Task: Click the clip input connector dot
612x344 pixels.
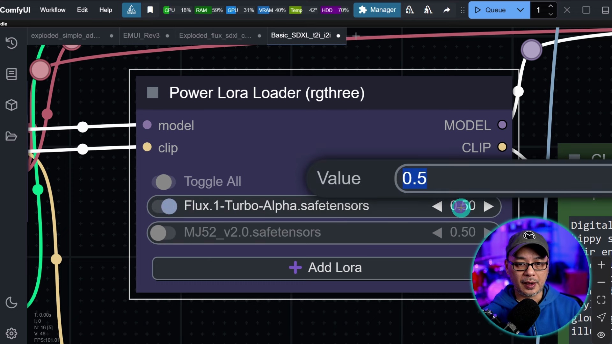Action: [x=147, y=147]
